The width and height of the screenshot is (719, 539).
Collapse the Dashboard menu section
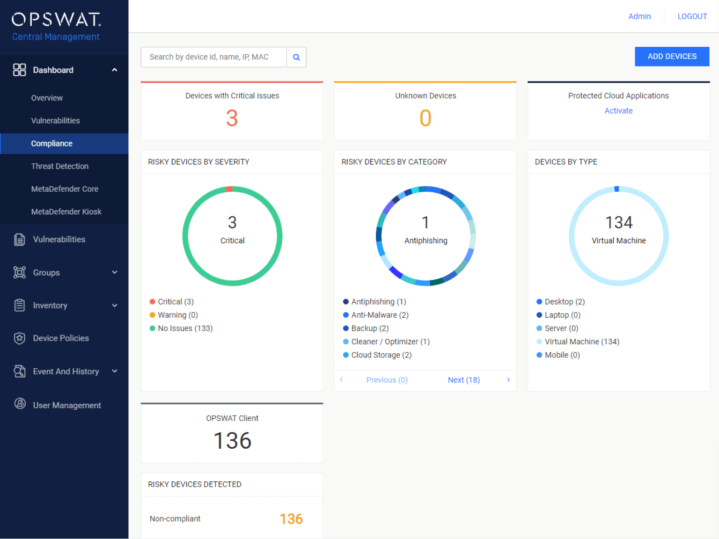[115, 69]
